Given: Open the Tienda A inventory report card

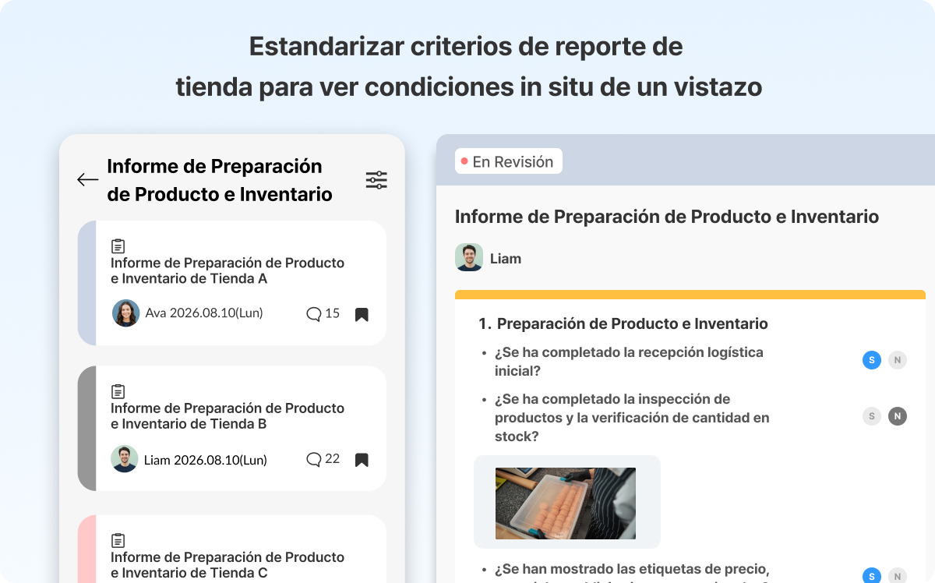Looking at the screenshot, I should click(232, 283).
